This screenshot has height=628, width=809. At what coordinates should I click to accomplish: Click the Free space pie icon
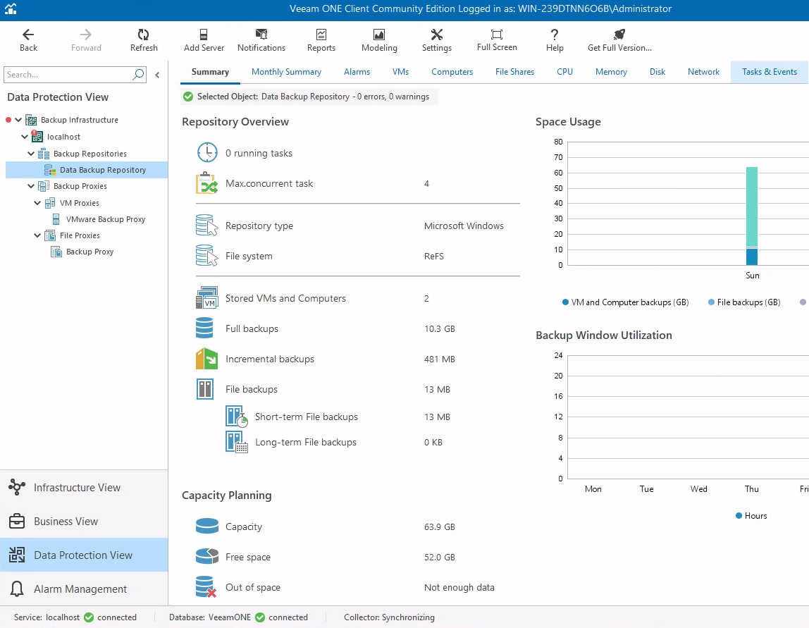pos(207,557)
